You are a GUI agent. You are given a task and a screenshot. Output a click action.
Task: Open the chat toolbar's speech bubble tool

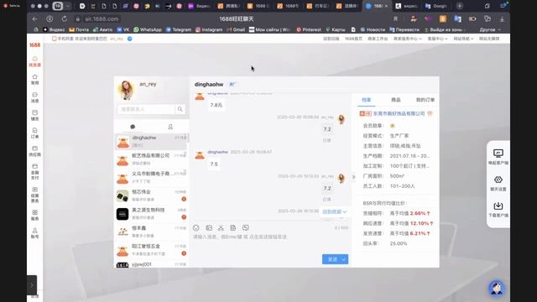[x=246, y=227]
